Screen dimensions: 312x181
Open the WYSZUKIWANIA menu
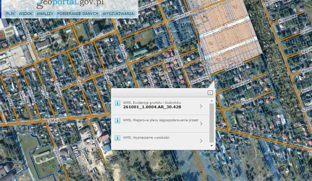(118, 14)
